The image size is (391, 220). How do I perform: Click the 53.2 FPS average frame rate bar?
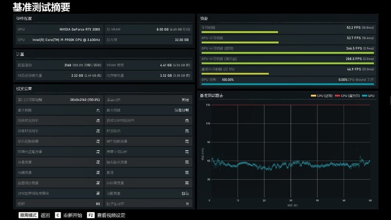239,32
